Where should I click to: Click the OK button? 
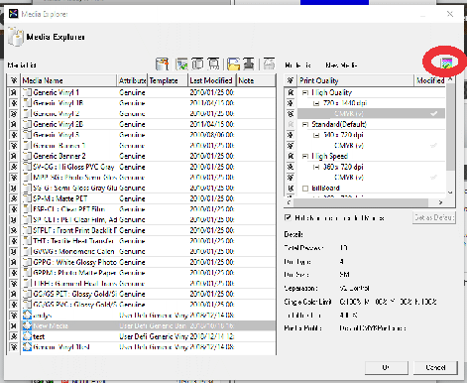point(387,367)
